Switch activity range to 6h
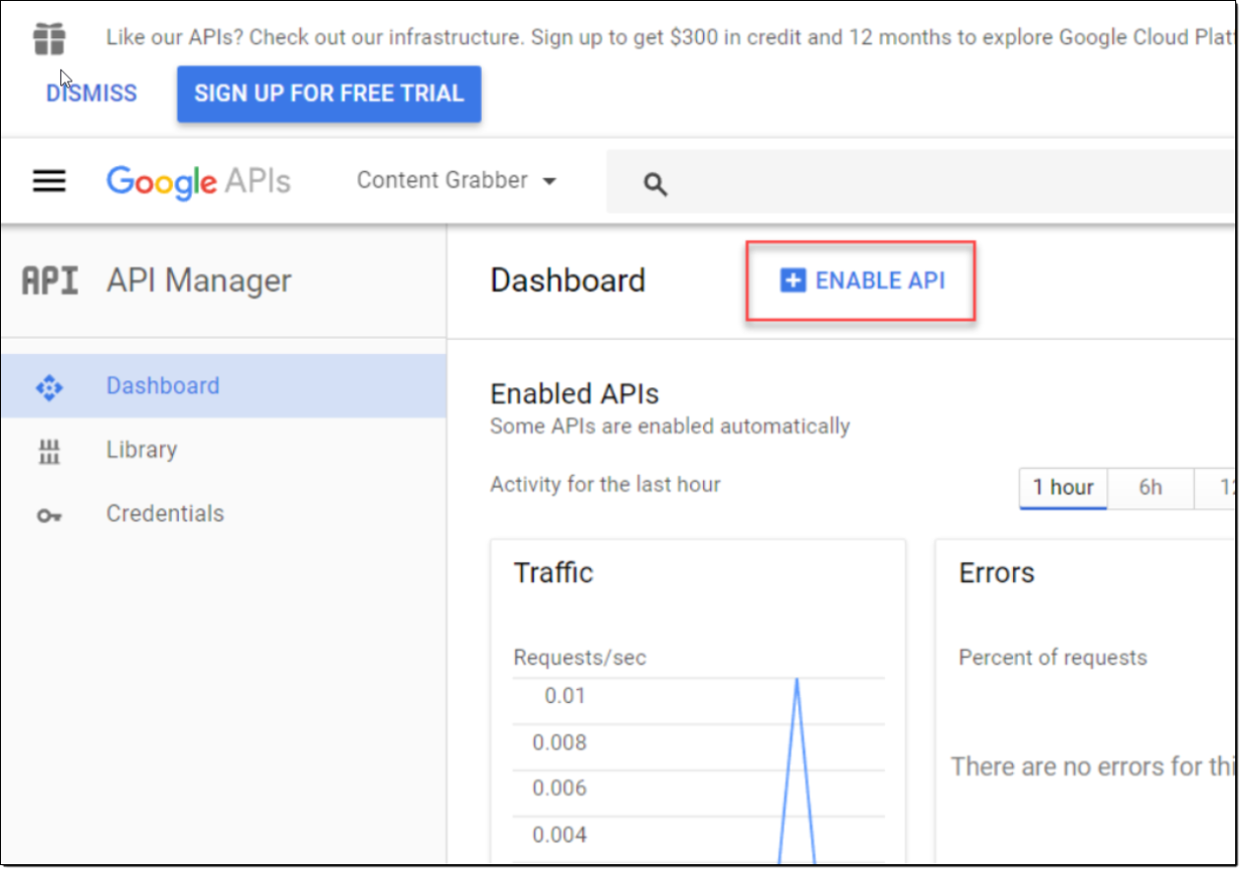Image resolution: width=1246 pixels, height=875 pixels. 1150,488
